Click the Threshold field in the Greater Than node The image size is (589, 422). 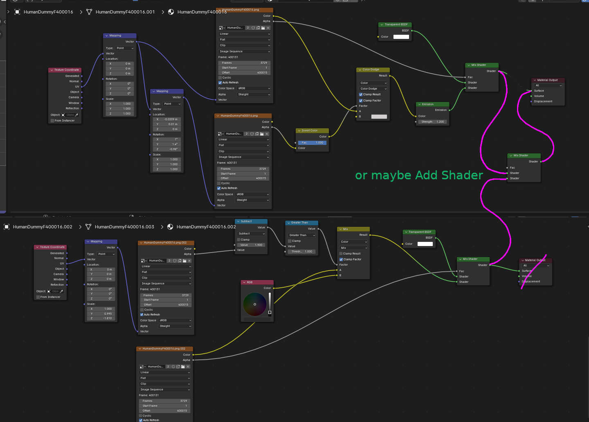[x=302, y=252]
